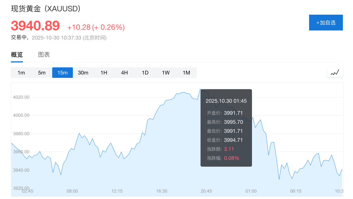Show the 1D daily chart
This screenshot has height=199, width=353.
(145, 73)
